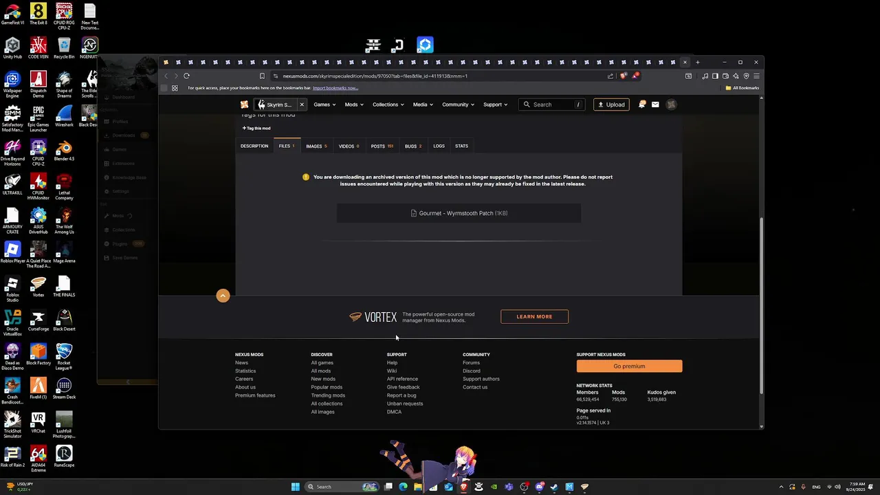
Task: Open Wallpaper Engine desktop icon
Action: (12, 85)
